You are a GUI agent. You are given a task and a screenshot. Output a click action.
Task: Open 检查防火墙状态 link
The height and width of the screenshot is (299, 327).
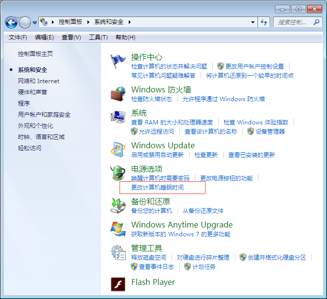click(x=152, y=99)
